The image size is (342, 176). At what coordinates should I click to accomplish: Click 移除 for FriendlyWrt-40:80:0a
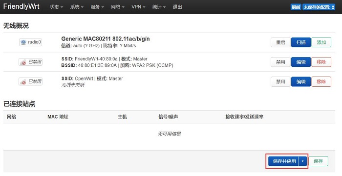pyautogui.click(x=321, y=62)
